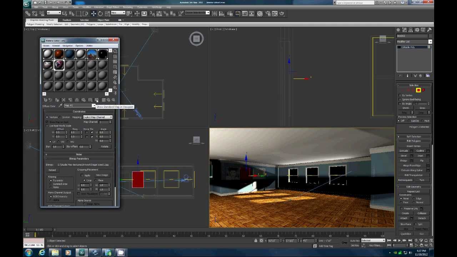Open the Rendering menu
The height and width of the screenshot is (257, 457).
(x=127, y=7)
